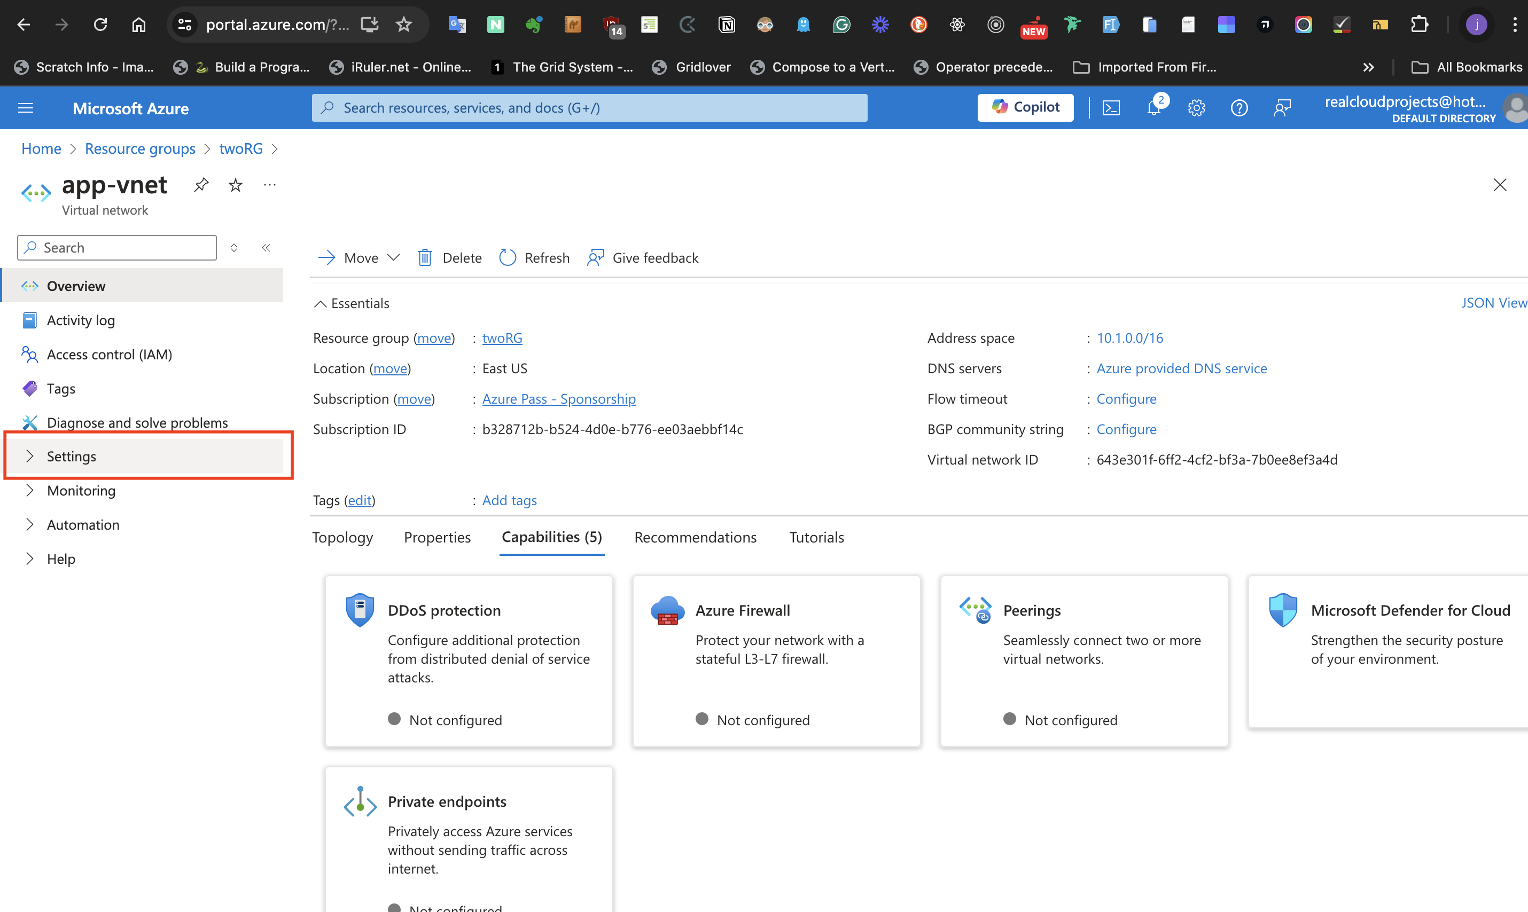Open the twoRG resource group link

[502, 338]
